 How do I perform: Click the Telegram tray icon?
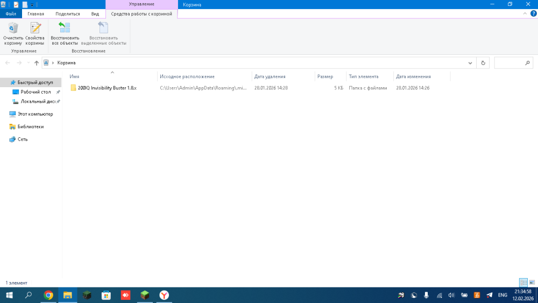[x=489, y=295]
